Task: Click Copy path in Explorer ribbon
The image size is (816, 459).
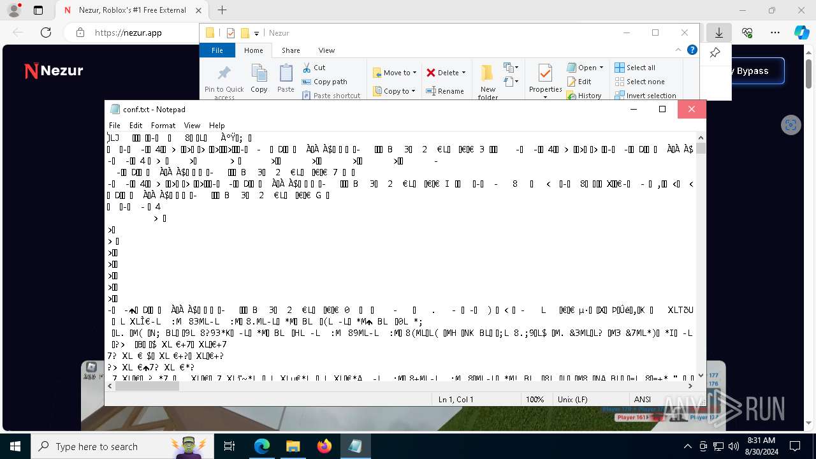Action: (x=324, y=82)
